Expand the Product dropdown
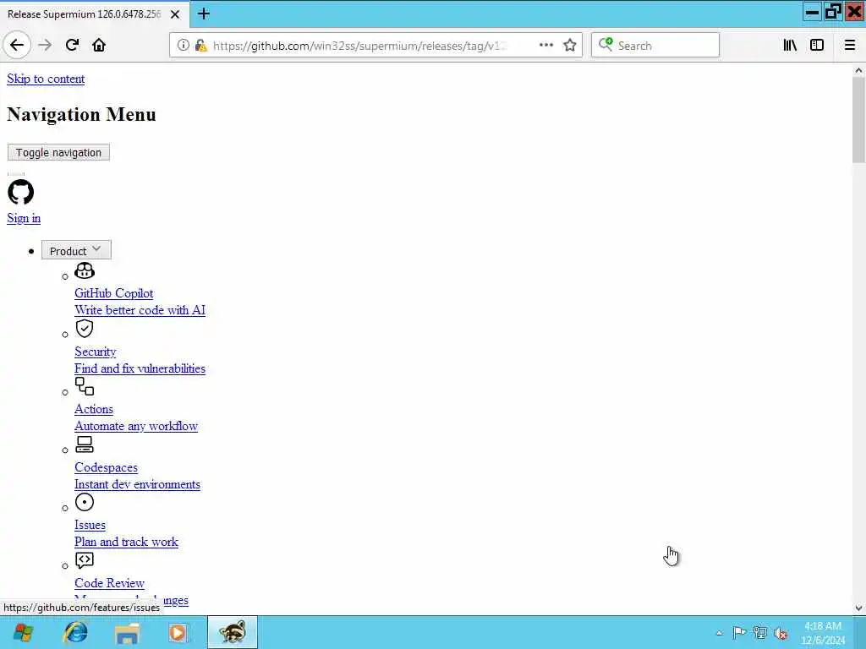Viewport: 866px width, 649px height. pos(75,250)
